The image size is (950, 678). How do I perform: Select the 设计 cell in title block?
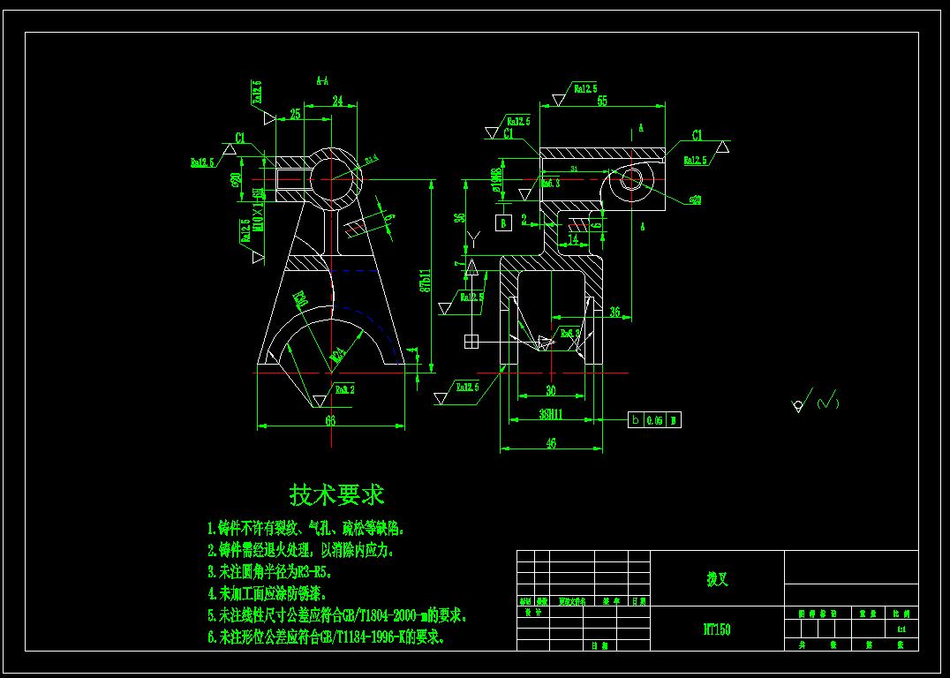coord(533,613)
